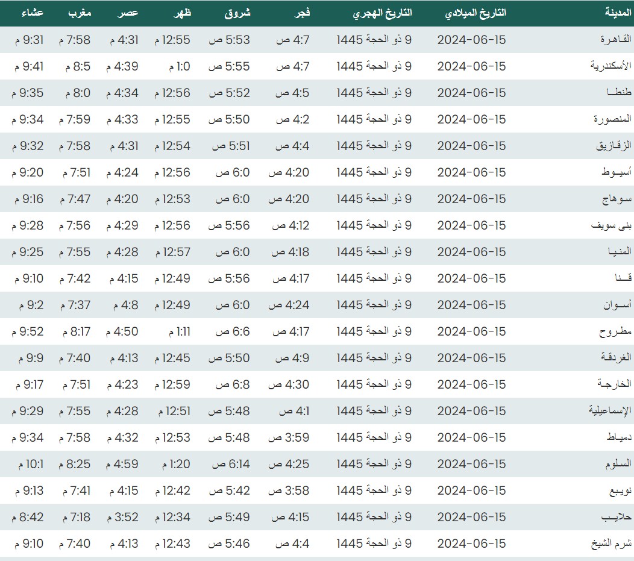
Task: Click the Gregorian date in the الغردقة row
Action: pos(471,358)
